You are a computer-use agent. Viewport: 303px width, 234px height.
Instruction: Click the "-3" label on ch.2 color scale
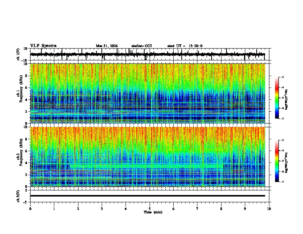pos(282,140)
